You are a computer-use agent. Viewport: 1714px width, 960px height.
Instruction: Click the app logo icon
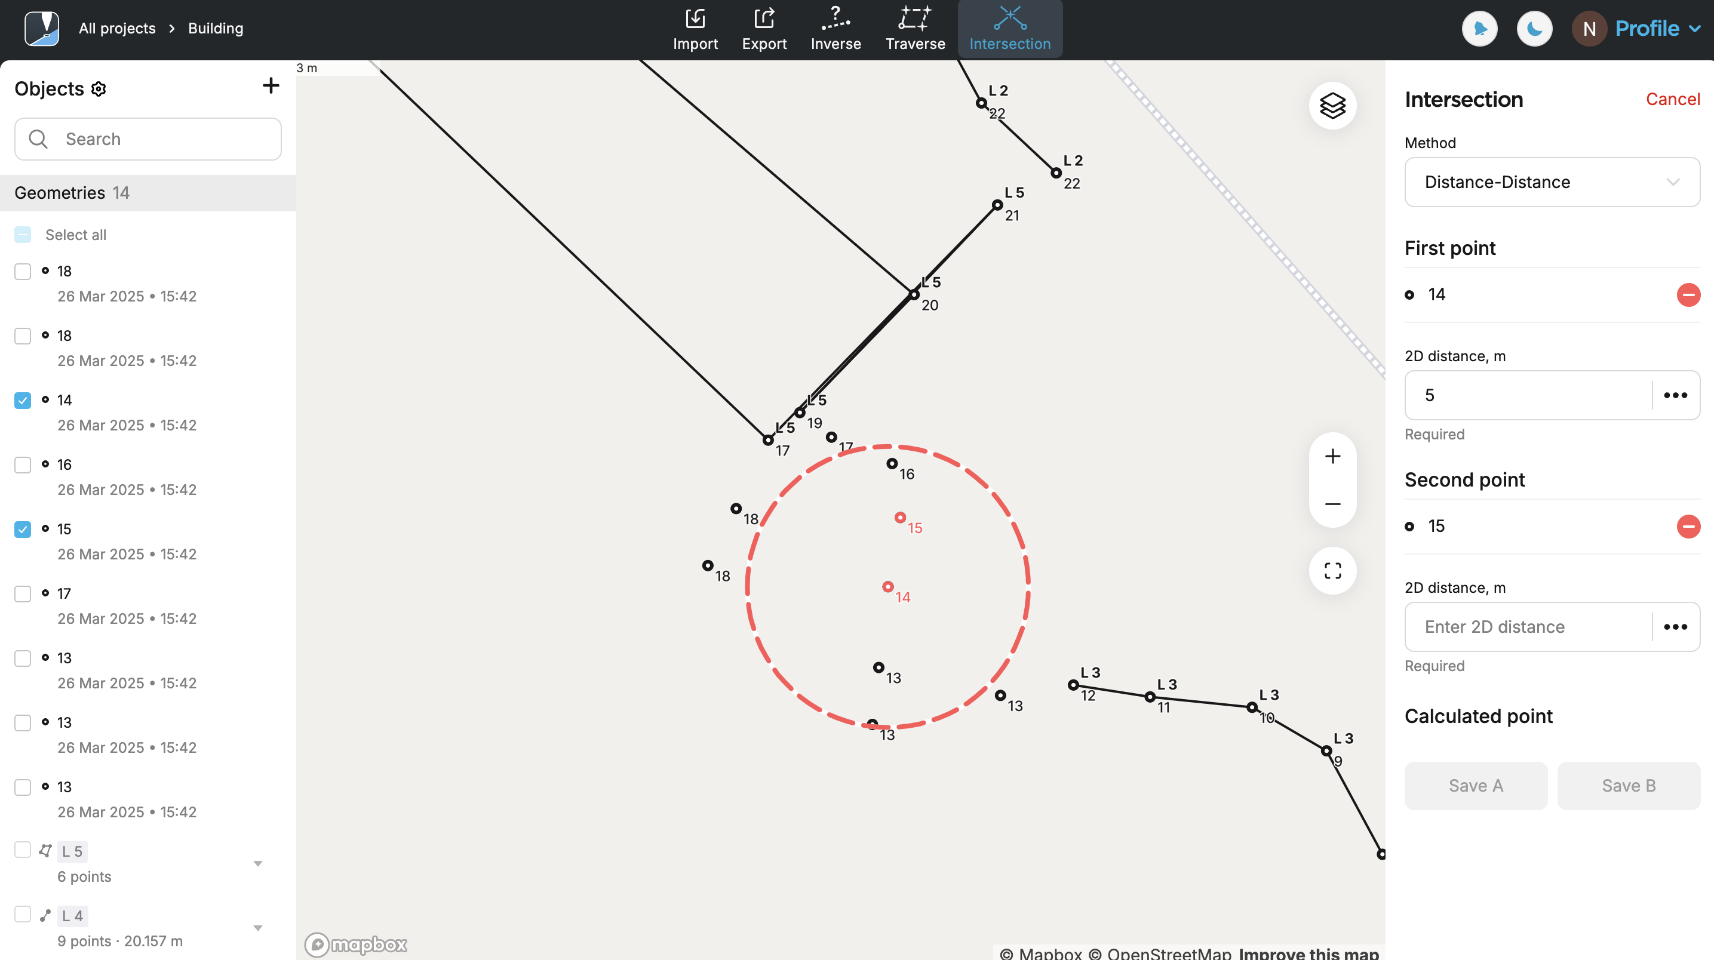(42, 29)
